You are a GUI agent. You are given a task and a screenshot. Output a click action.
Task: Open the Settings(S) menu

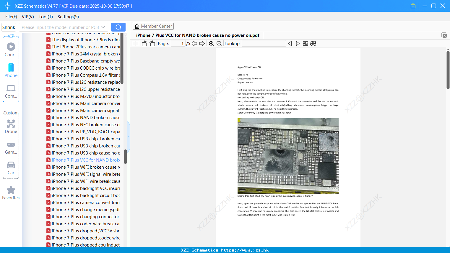(68, 17)
